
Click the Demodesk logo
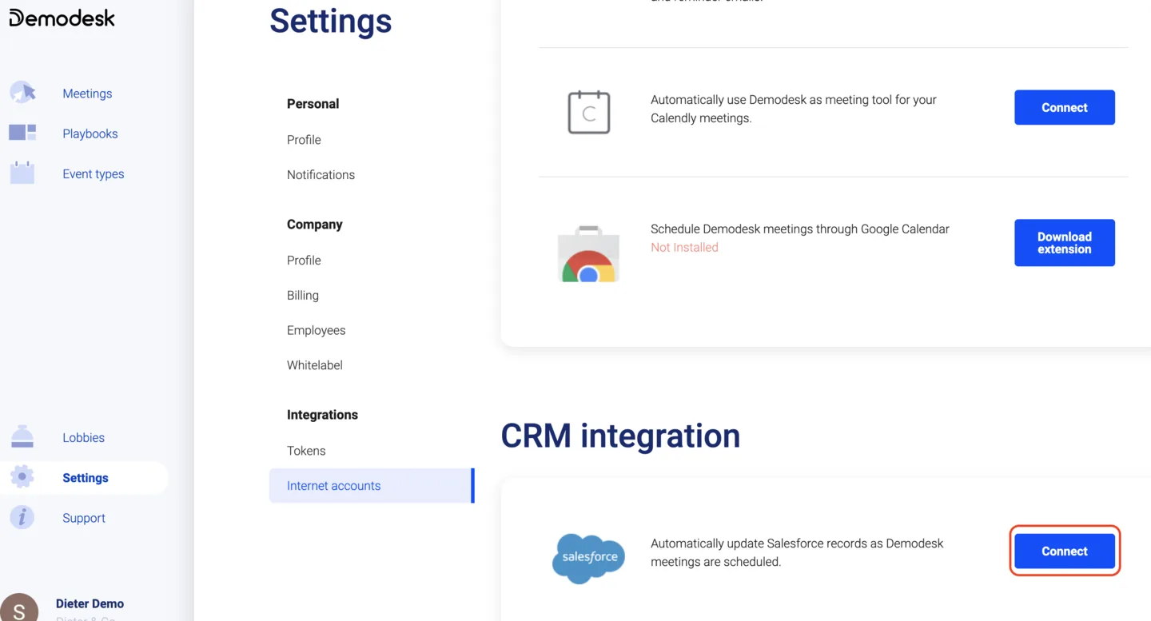(62, 18)
